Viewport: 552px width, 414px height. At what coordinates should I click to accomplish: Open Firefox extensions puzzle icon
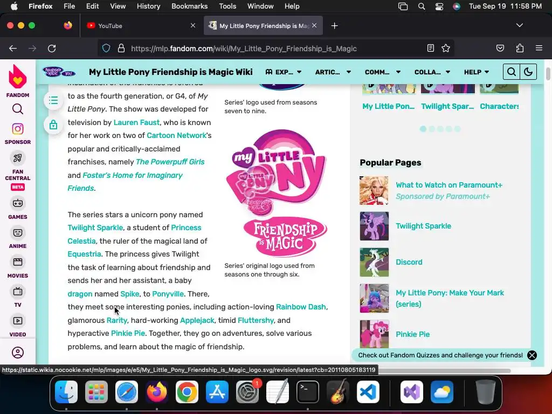[x=520, y=48]
